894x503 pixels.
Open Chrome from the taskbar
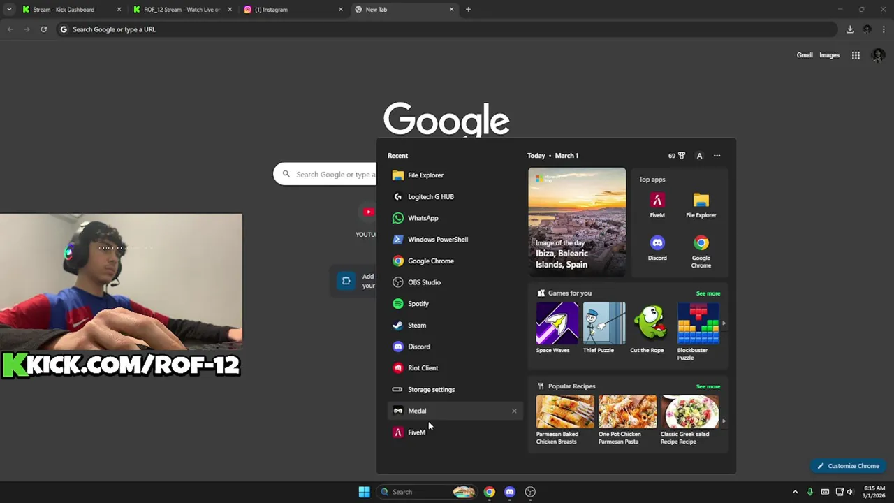click(x=489, y=492)
